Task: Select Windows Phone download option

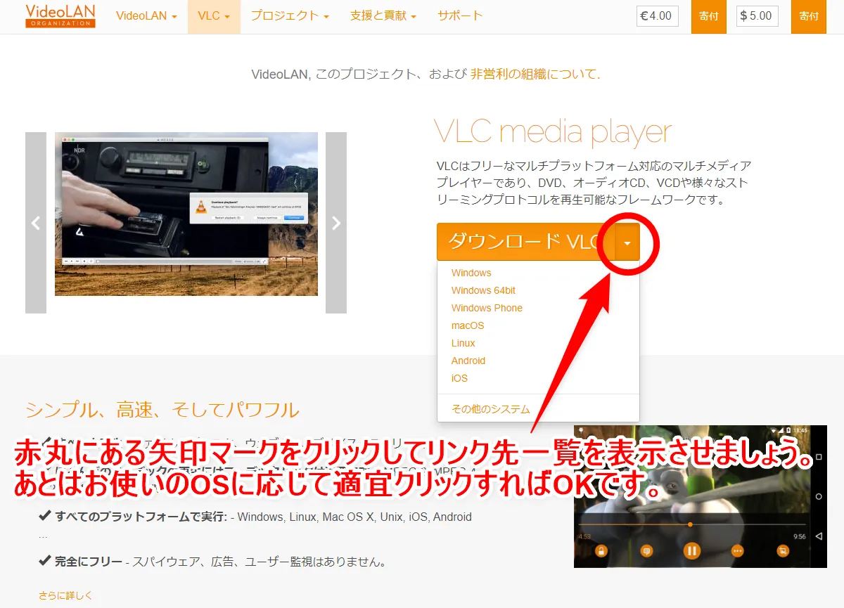Action: coord(487,308)
